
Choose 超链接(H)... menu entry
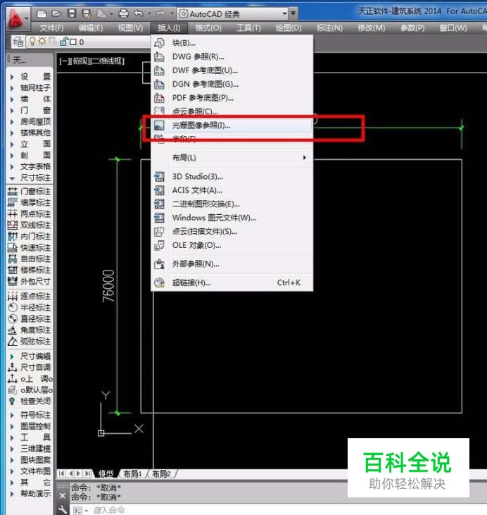click(232, 283)
